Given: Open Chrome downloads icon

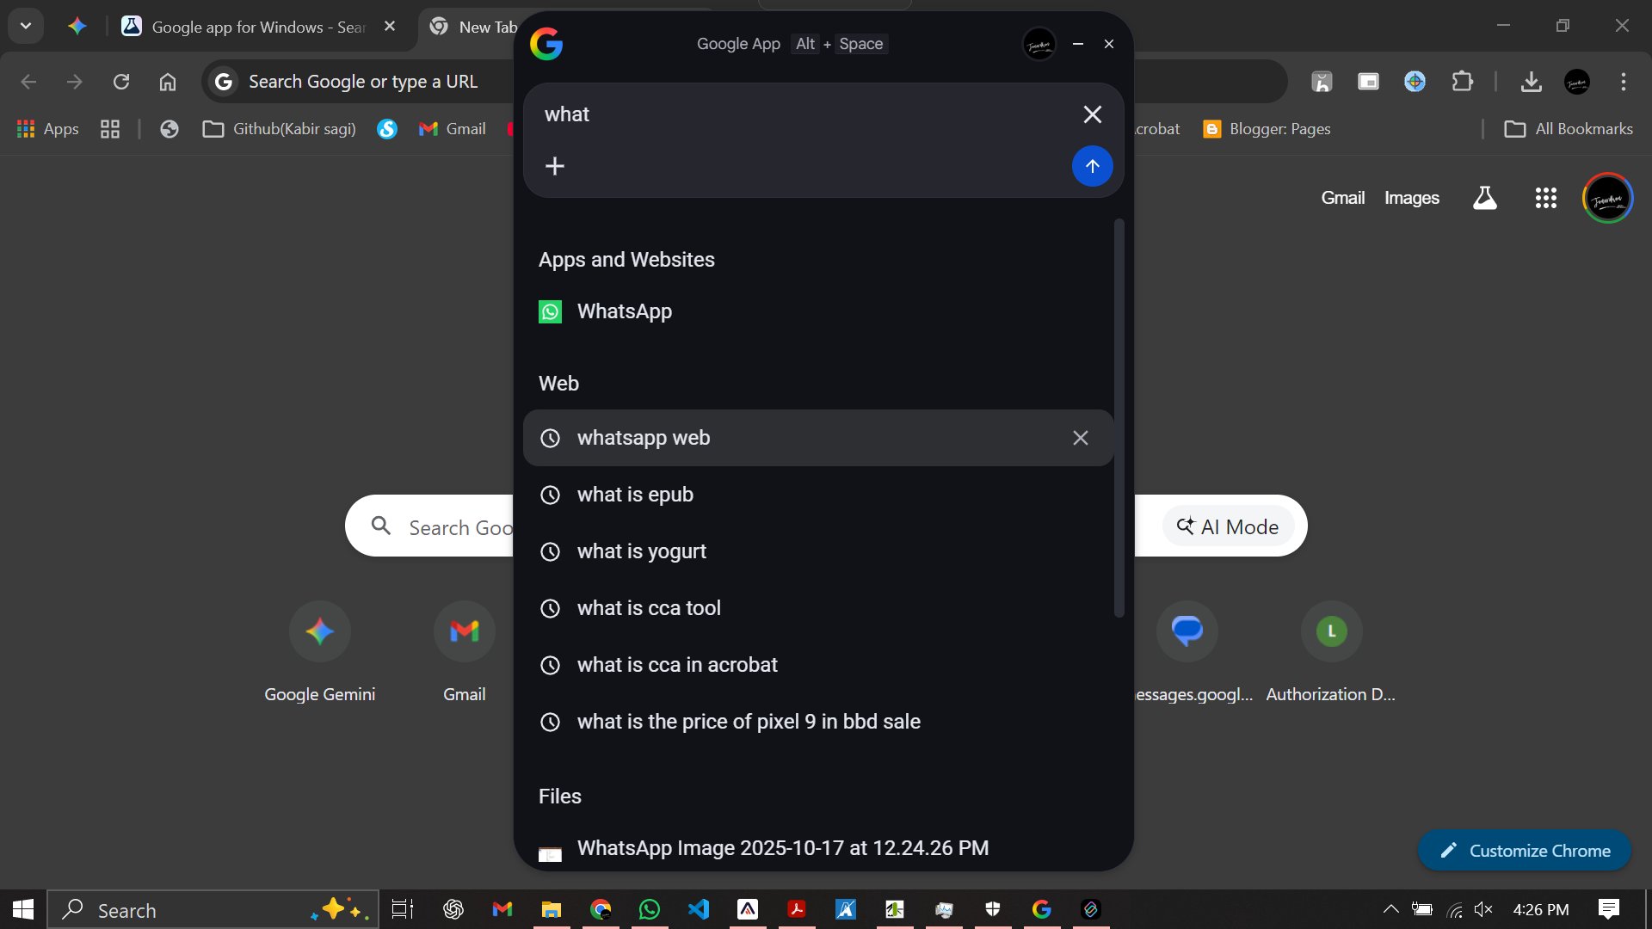Looking at the screenshot, I should tap(1531, 82).
